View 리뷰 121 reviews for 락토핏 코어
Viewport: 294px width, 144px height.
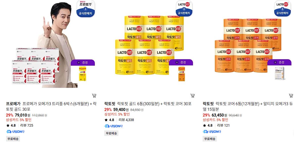pyautogui.click(x=223, y=125)
